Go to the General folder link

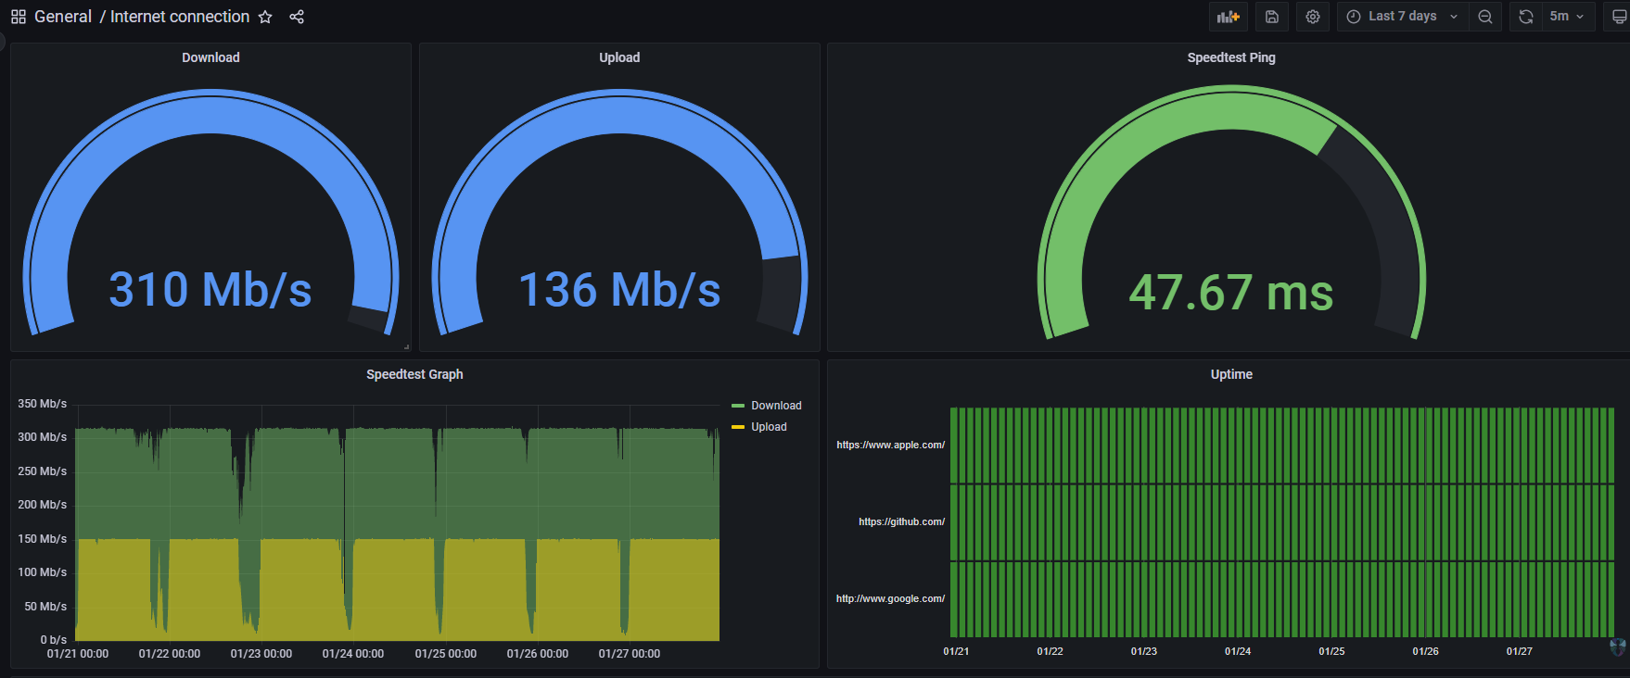[x=63, y=17]
